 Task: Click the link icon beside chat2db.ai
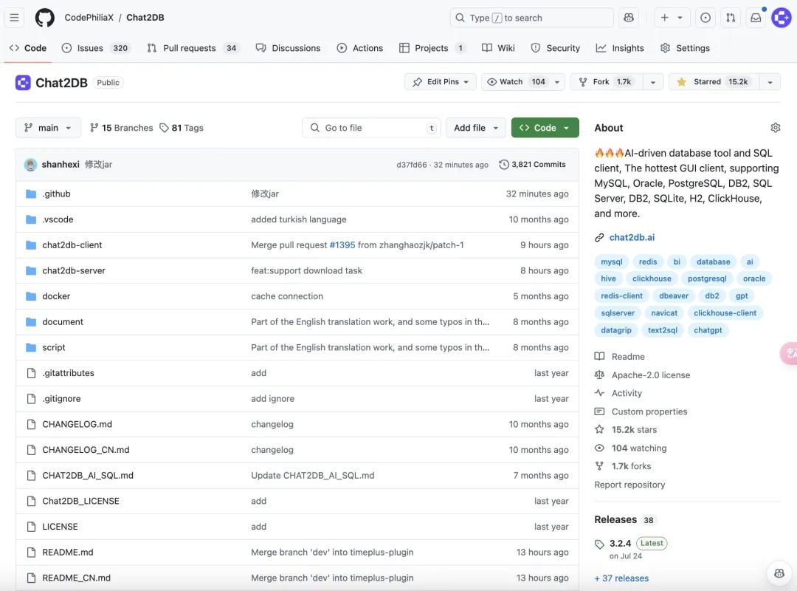click(600, 238)
